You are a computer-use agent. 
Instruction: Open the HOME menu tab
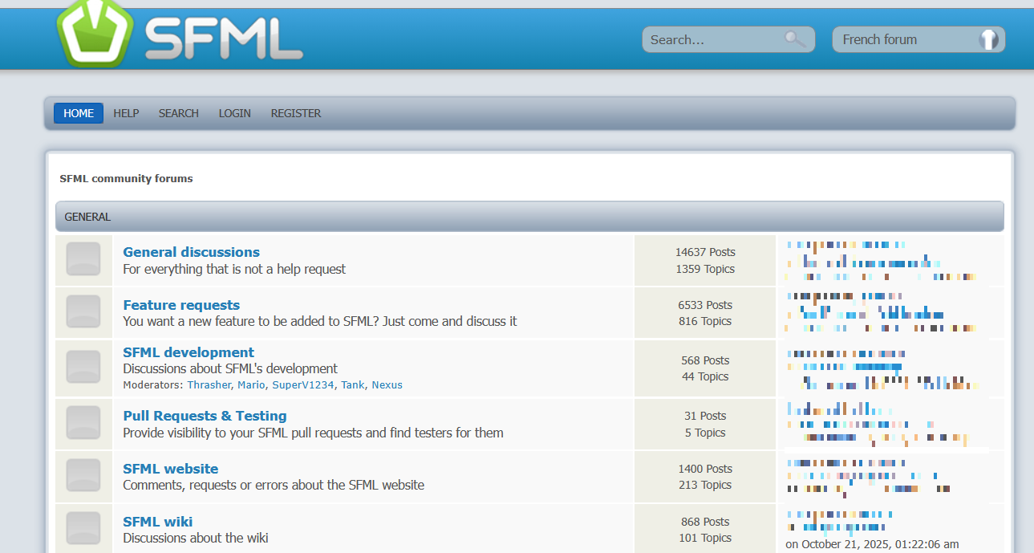[79, 113]
